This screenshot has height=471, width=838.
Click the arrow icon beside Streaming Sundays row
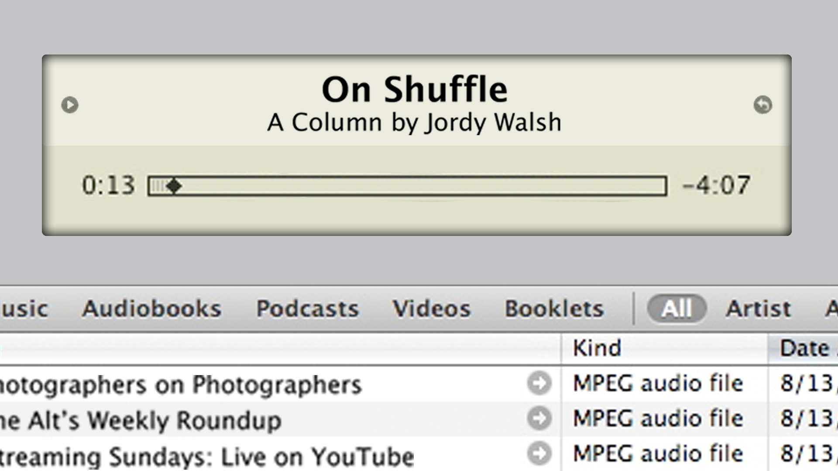539,454
